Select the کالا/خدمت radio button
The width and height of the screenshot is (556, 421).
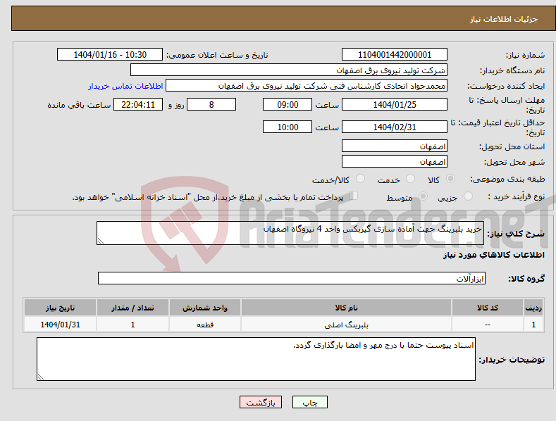coord(360,179)
